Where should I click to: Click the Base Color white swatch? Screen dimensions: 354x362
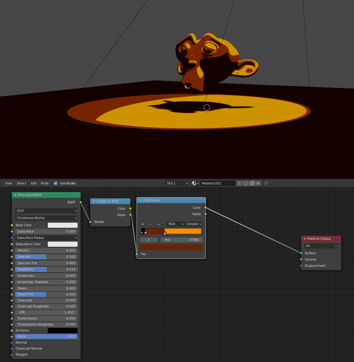click(x=63, y=225)
